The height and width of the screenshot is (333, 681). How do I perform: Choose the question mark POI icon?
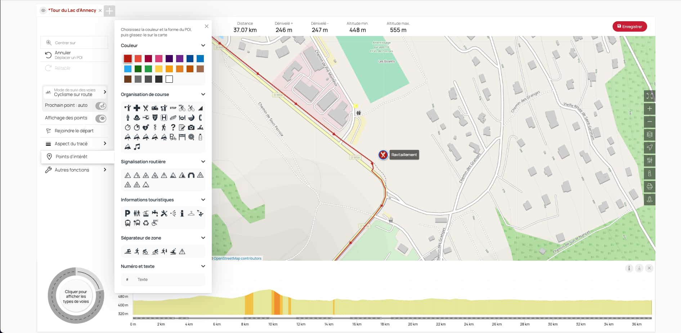click(x=173, y=127)
